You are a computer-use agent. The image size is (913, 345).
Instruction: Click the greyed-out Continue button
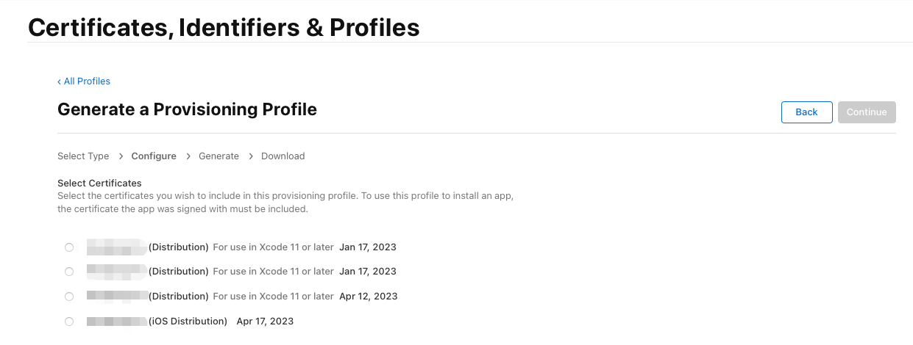[x=866, y=112]
